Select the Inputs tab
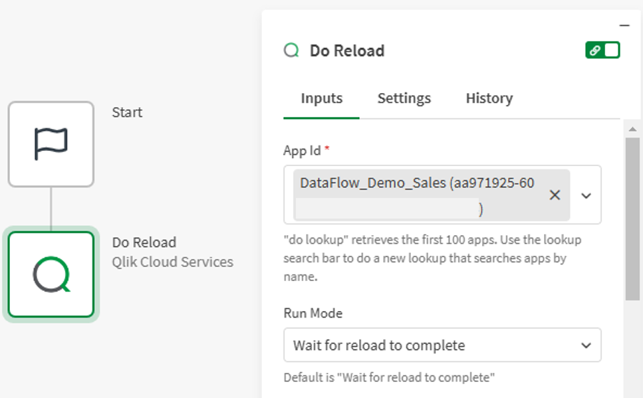The width and height of the screenshot is (643, 398). [321, 98]
